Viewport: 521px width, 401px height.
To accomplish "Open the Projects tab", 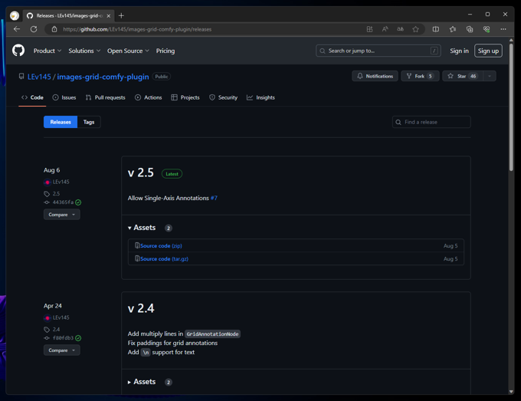I will click(185, 97).
